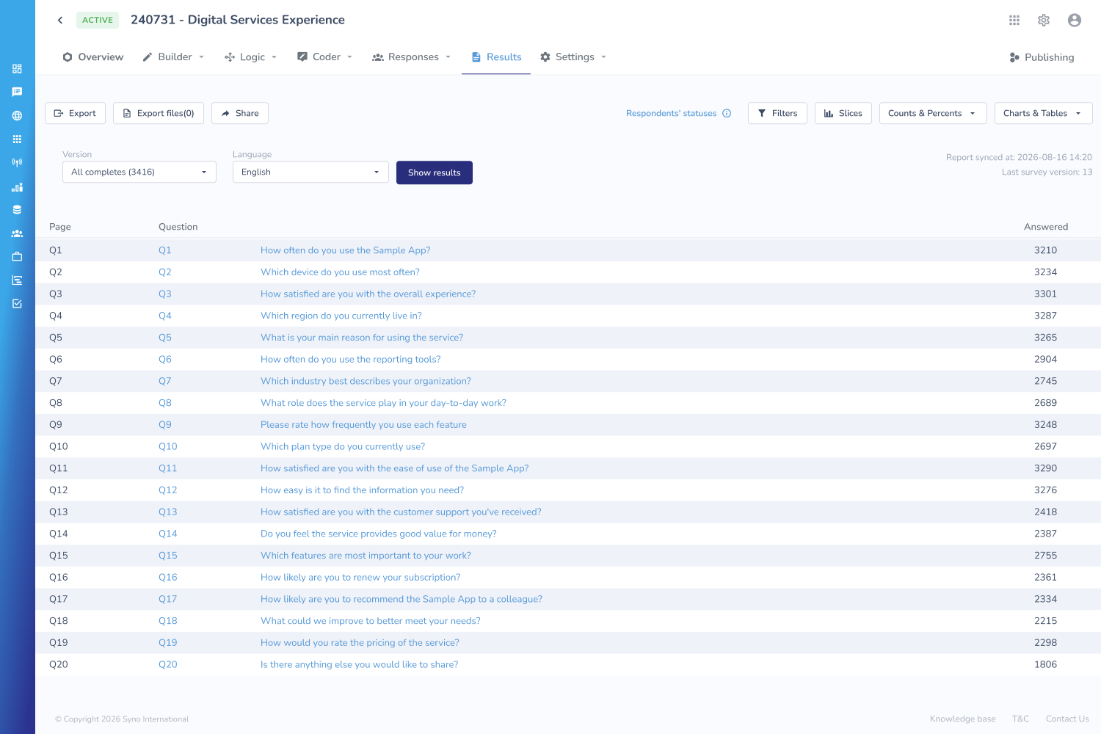This screenshot has width=1101, height=734.
Task: Open the horizontal bars chart icon in sidebar
Action: coord(17,280)
